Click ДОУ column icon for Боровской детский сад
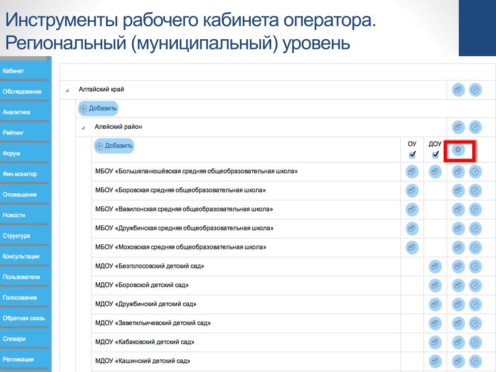496x372 pixels. [435, 285]
